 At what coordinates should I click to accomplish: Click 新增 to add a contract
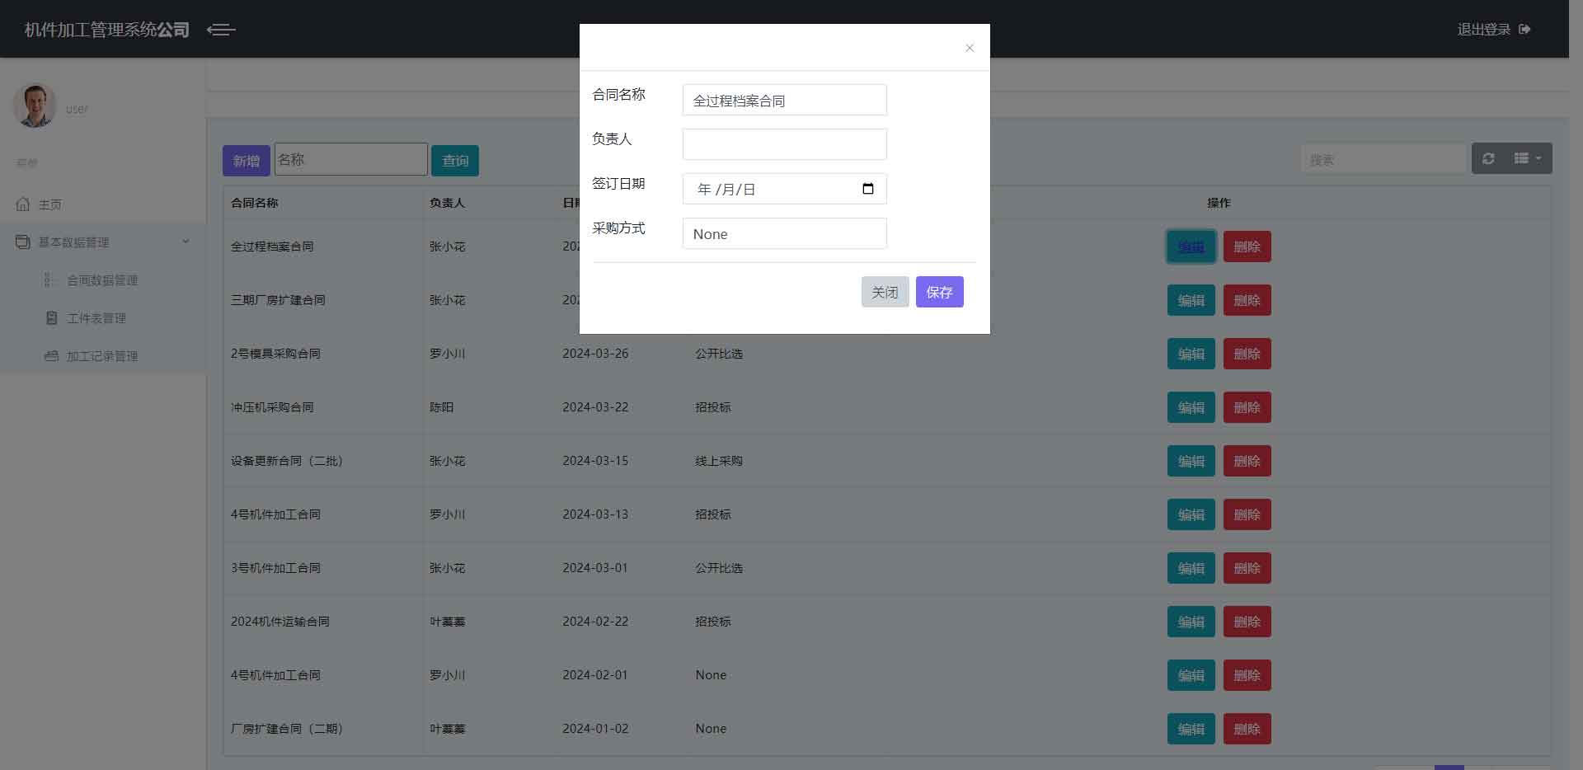pyautogui.click(x=246, y=161)
